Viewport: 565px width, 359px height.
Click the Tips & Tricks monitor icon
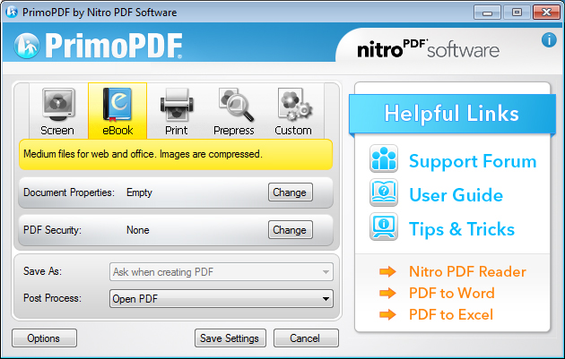(x=384, y=227)
